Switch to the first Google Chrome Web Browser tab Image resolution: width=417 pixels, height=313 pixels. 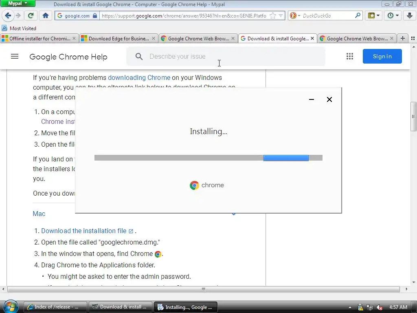[198, 39]
